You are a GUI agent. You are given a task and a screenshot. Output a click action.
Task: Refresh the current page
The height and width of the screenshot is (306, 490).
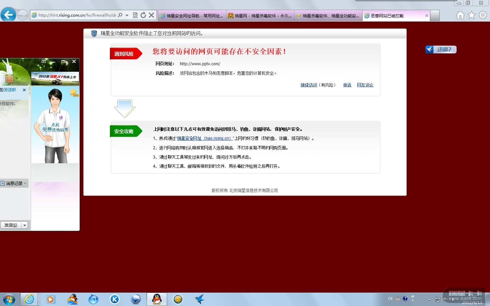click(x=143, y=15)
